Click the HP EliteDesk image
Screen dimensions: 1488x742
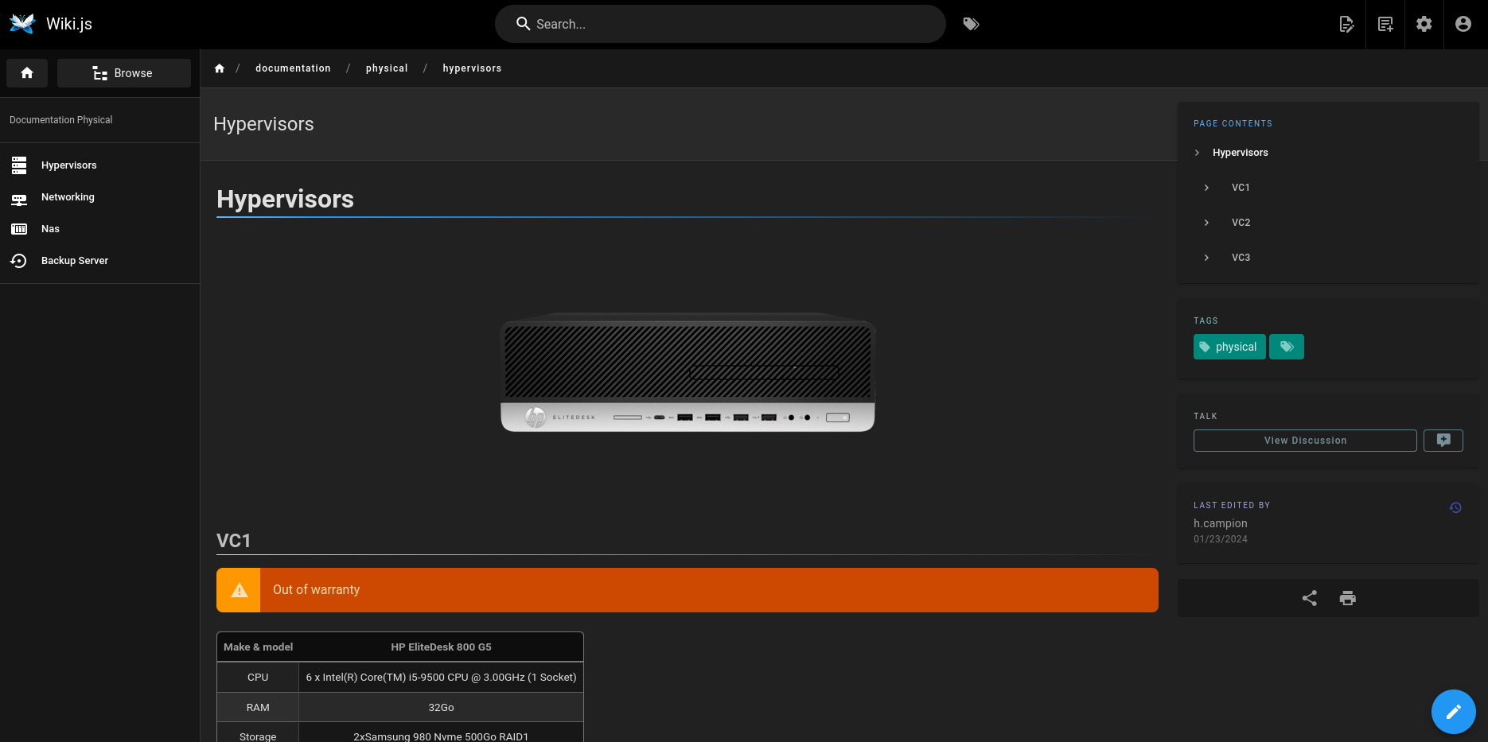tap(688, 372)
